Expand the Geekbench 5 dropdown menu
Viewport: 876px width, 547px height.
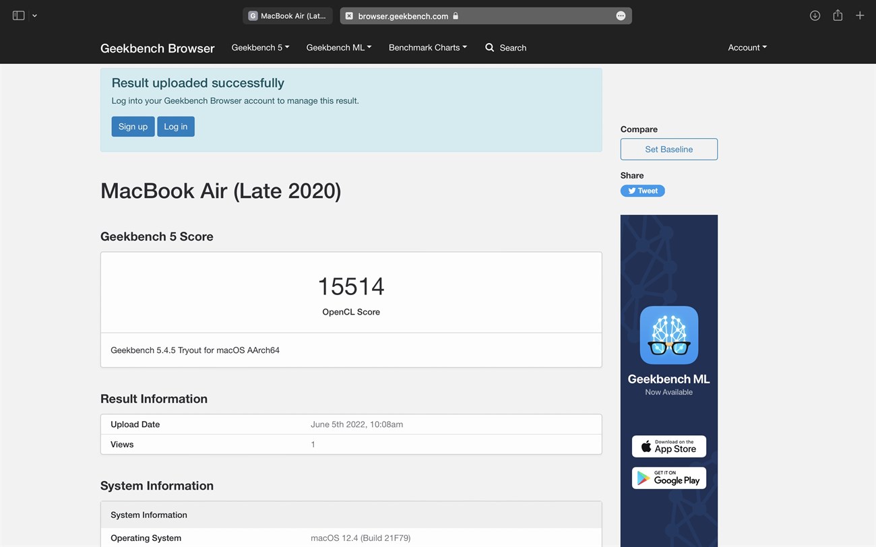(260, 47)
